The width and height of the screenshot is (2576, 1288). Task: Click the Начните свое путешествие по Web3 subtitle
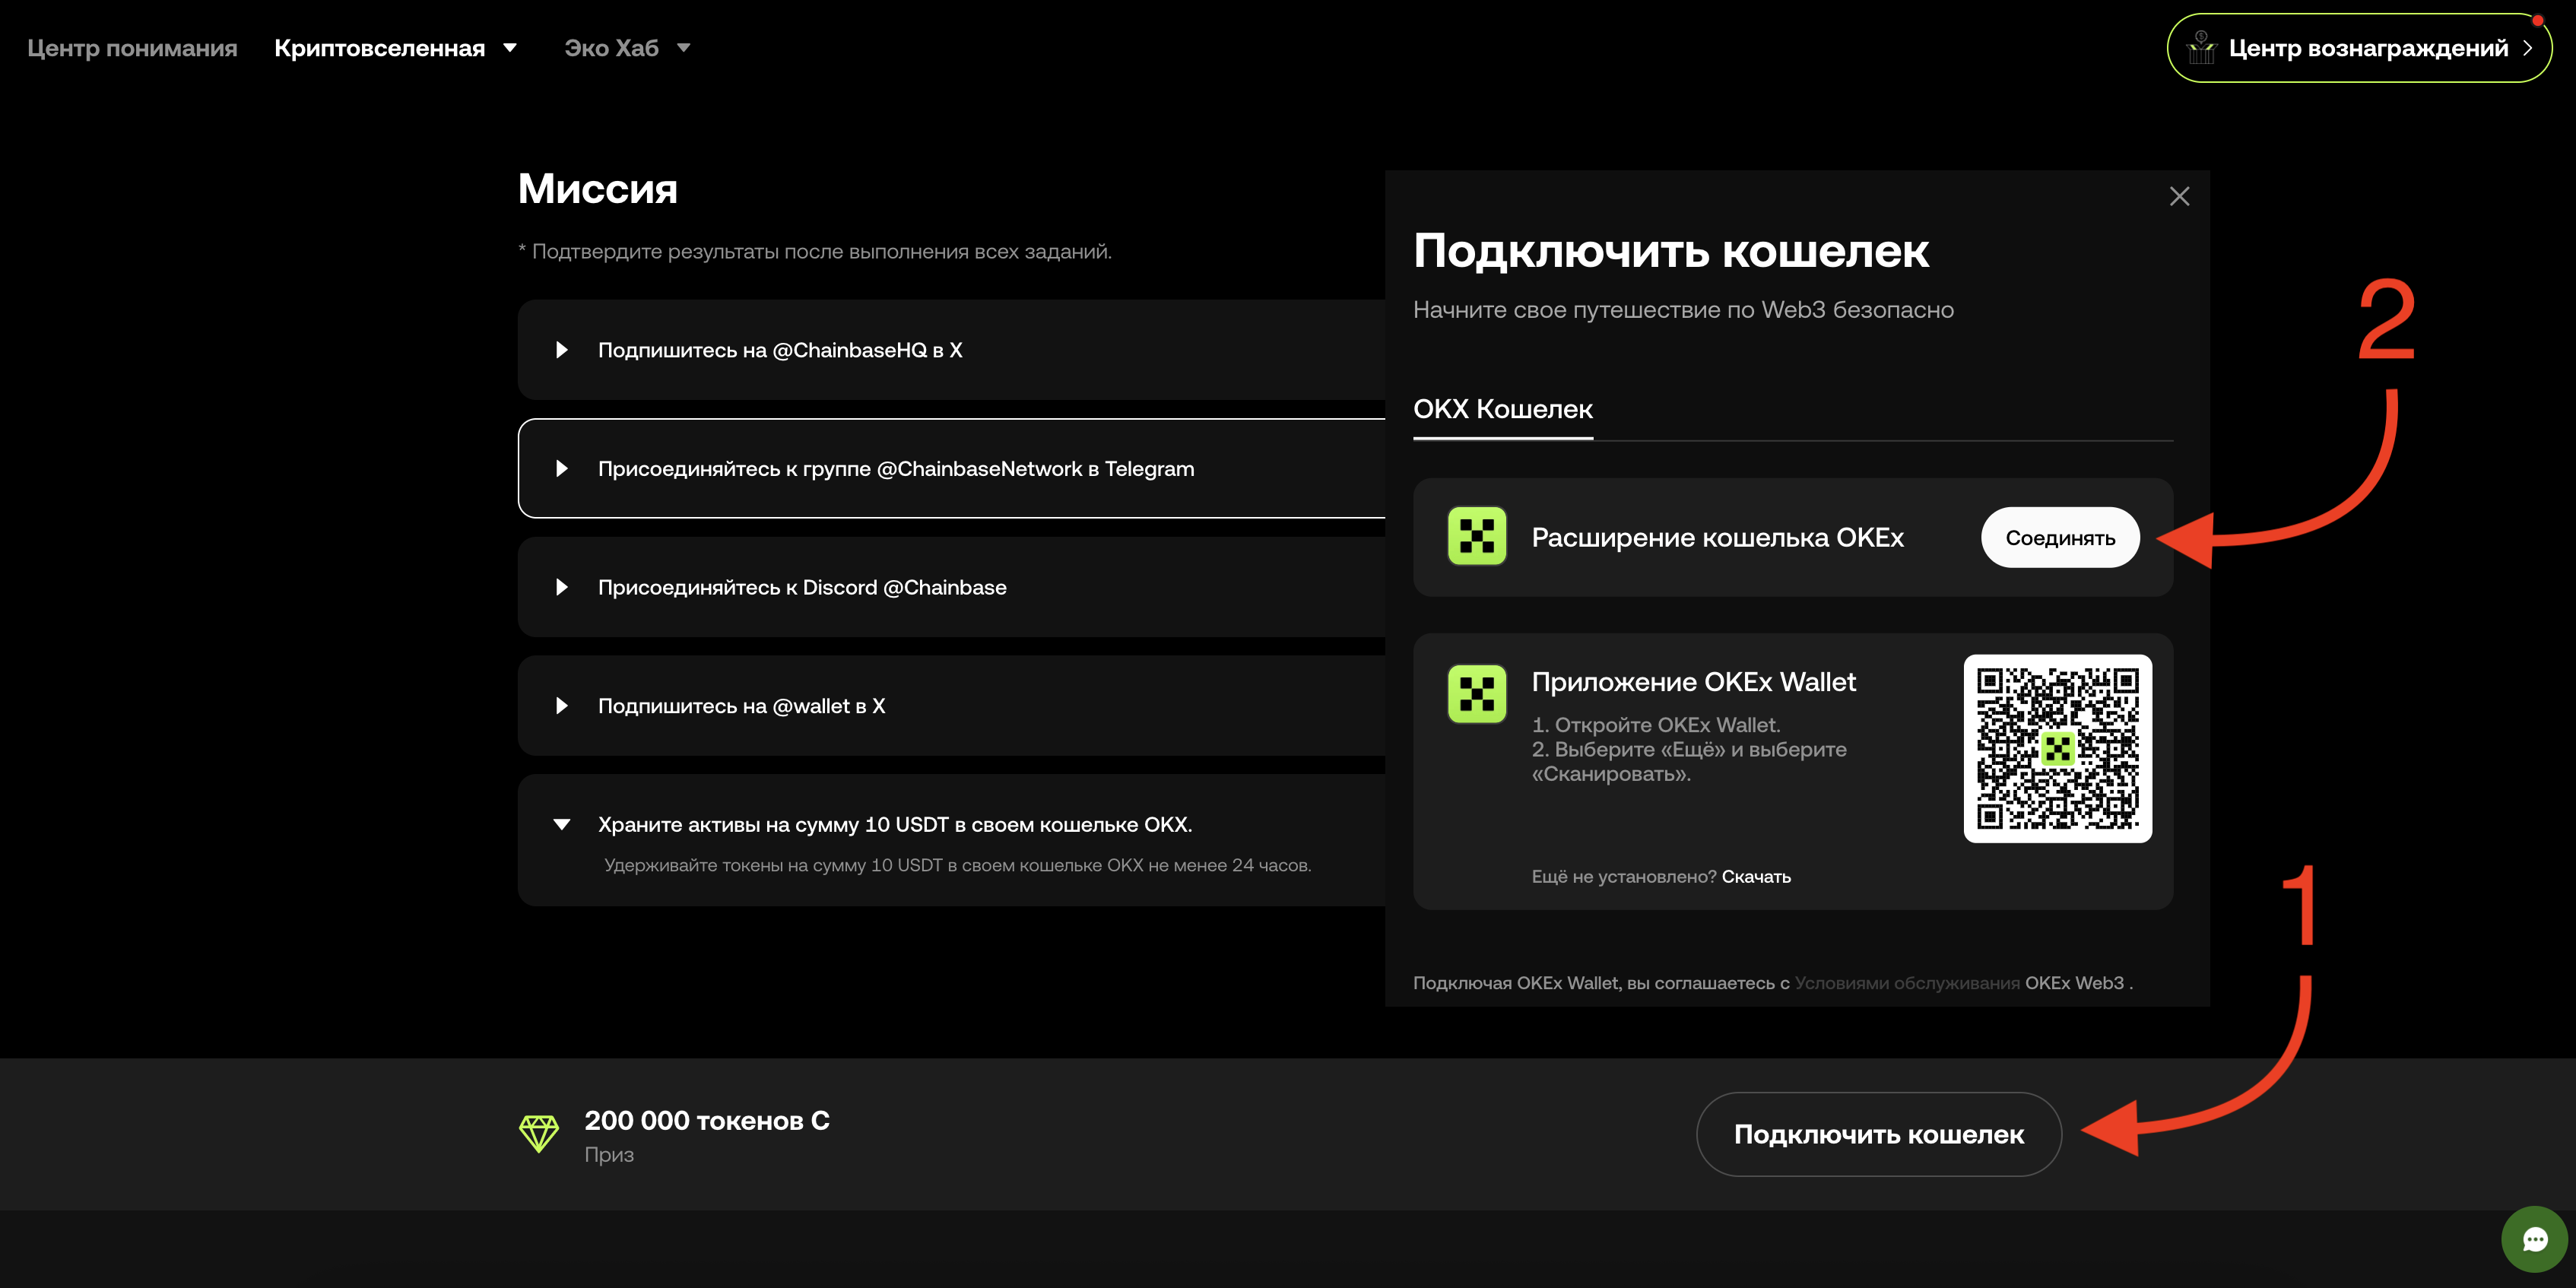(x=1683, y=310)
